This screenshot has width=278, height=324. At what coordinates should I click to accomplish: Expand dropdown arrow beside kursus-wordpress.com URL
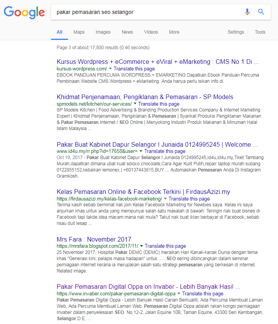pos(111,69)
